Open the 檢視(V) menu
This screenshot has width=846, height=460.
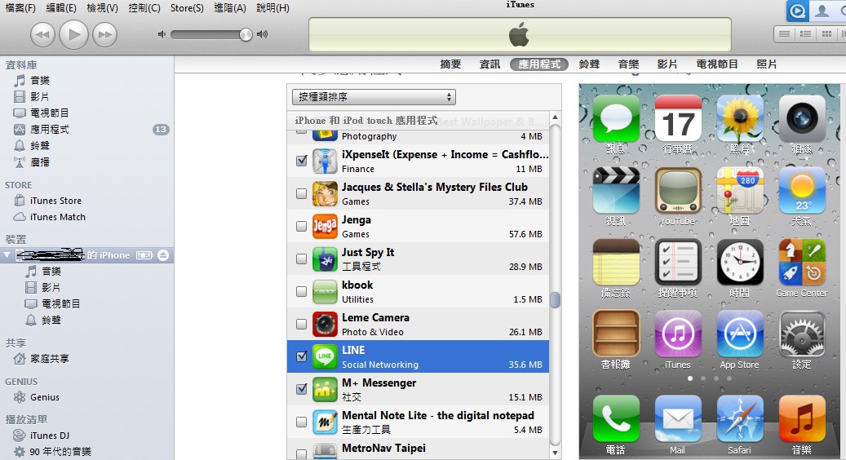pyautogui.click(x=103, y=8)
